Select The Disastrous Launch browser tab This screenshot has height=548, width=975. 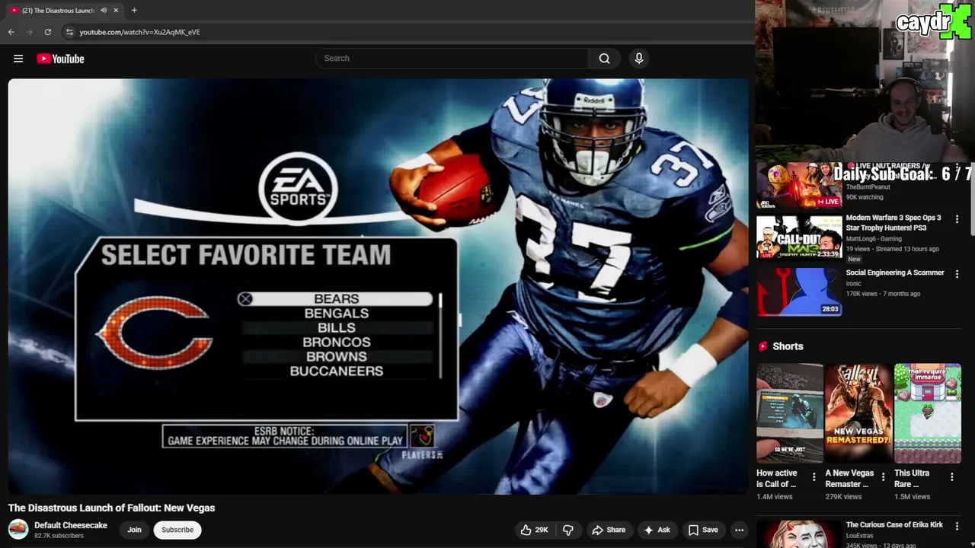click(x=65, y=10)
